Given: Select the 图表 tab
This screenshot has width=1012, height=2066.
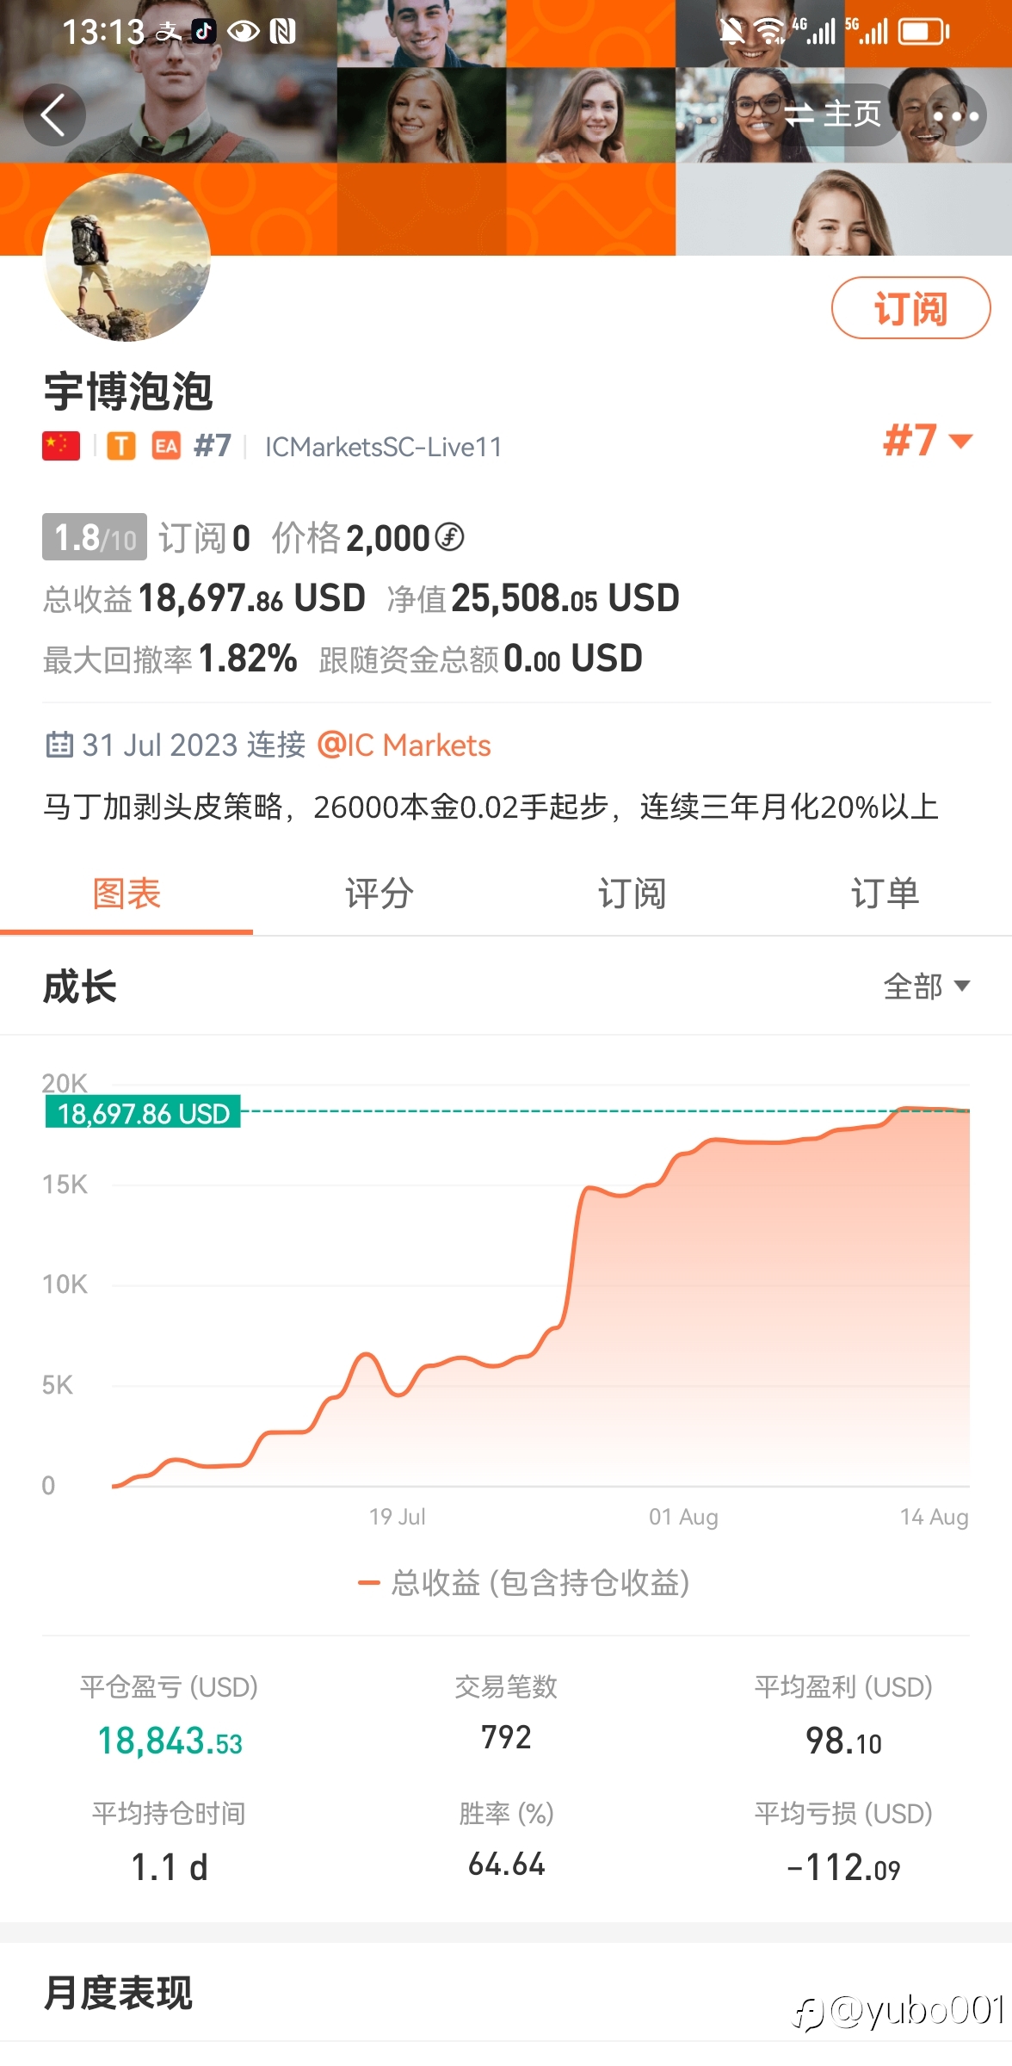Looking at the screenshot, I should (x=126, y=894).
